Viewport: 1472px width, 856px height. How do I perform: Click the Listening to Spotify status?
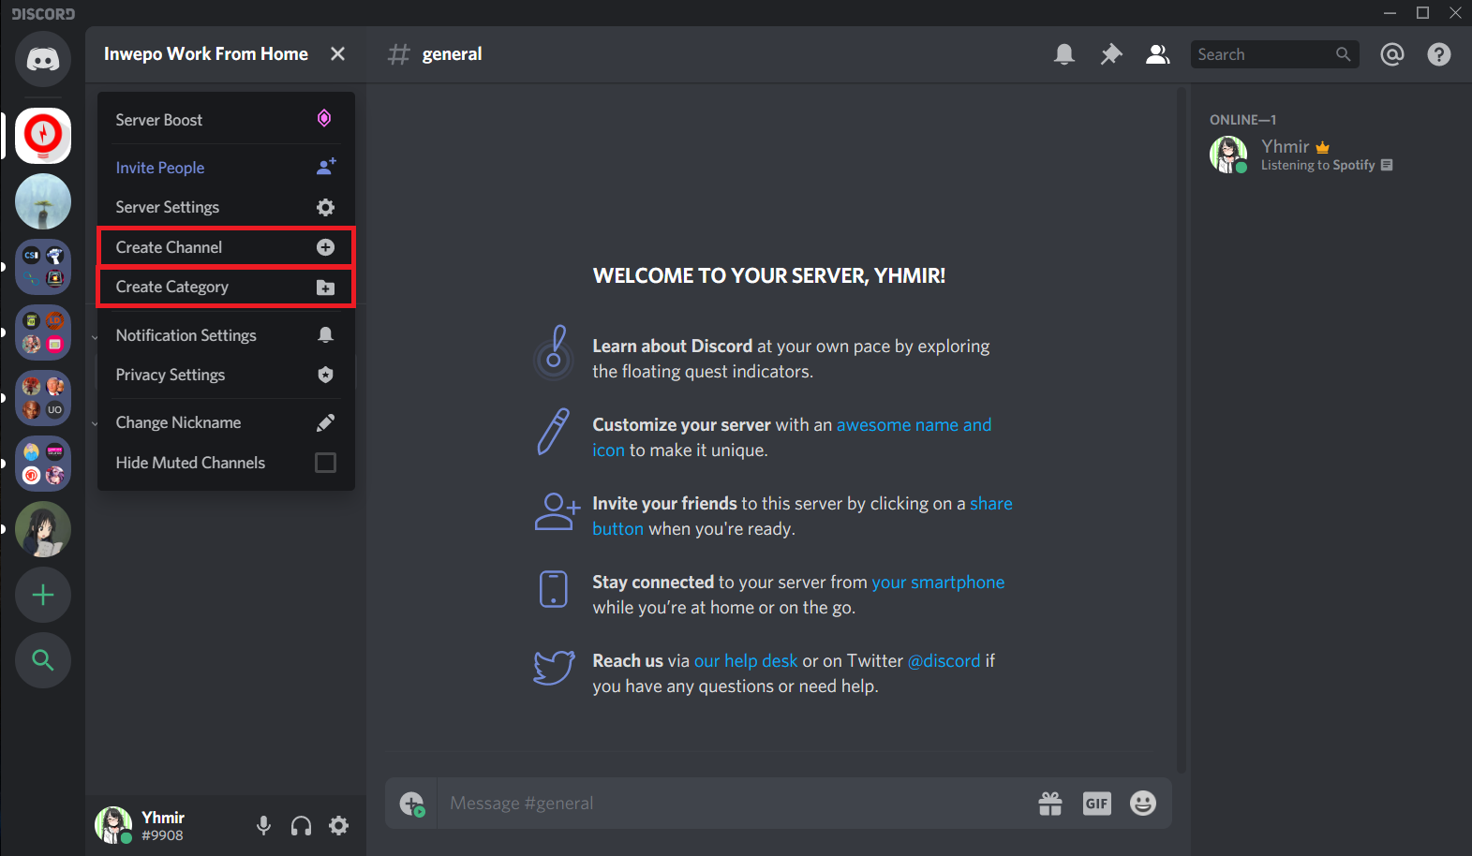1327,165
